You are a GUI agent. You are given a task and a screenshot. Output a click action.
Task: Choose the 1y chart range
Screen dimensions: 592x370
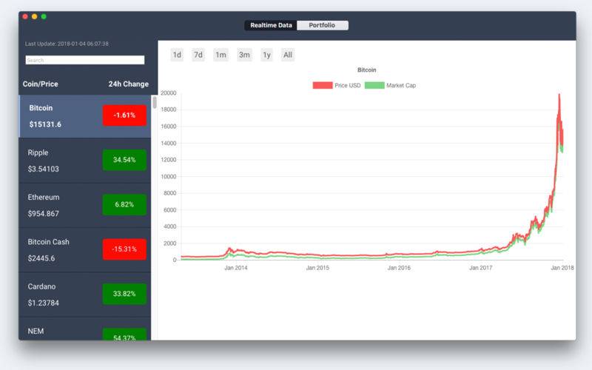pos(266,55)
